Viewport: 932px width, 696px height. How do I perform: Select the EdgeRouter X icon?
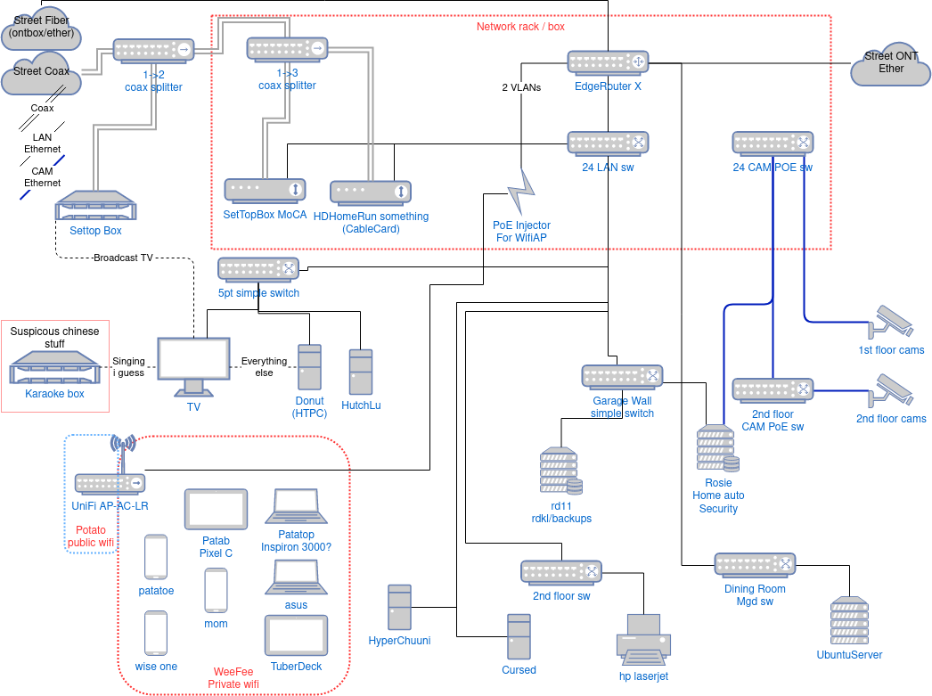608,62
